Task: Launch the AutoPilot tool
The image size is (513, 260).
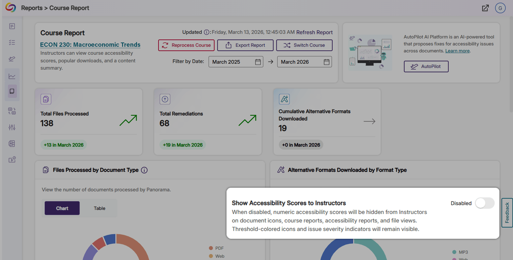Action: point(426,66)
